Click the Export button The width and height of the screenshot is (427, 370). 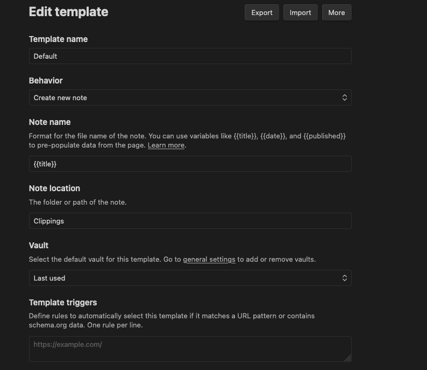[262, 12]
